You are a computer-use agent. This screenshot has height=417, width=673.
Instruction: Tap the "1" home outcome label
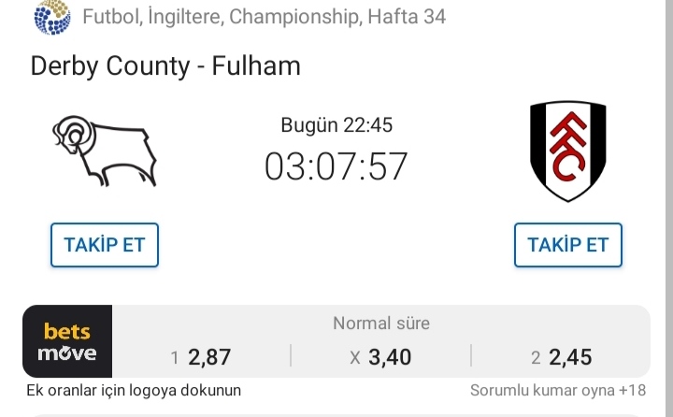174,358
